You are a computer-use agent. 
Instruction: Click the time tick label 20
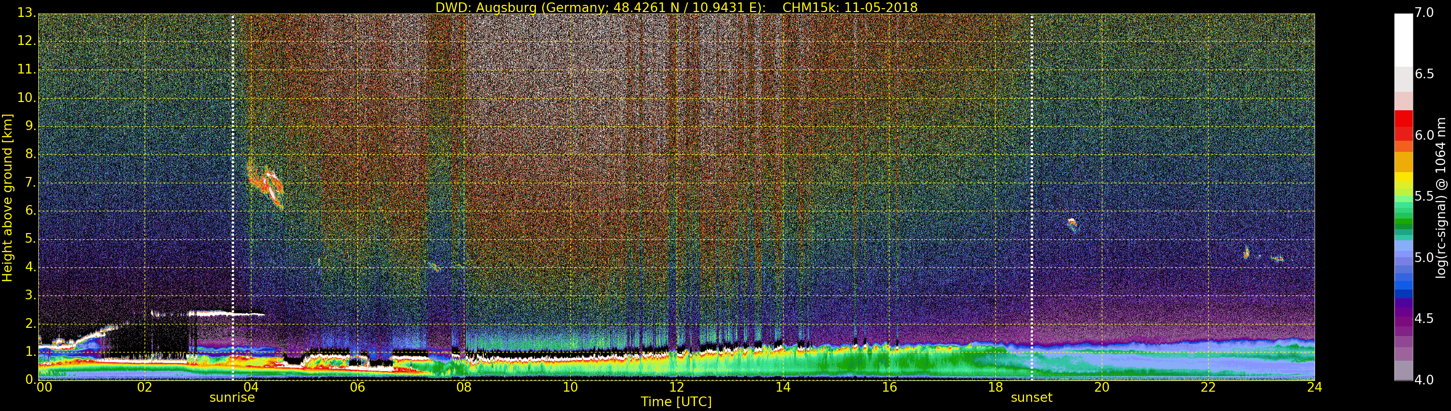pos(1102,387)
